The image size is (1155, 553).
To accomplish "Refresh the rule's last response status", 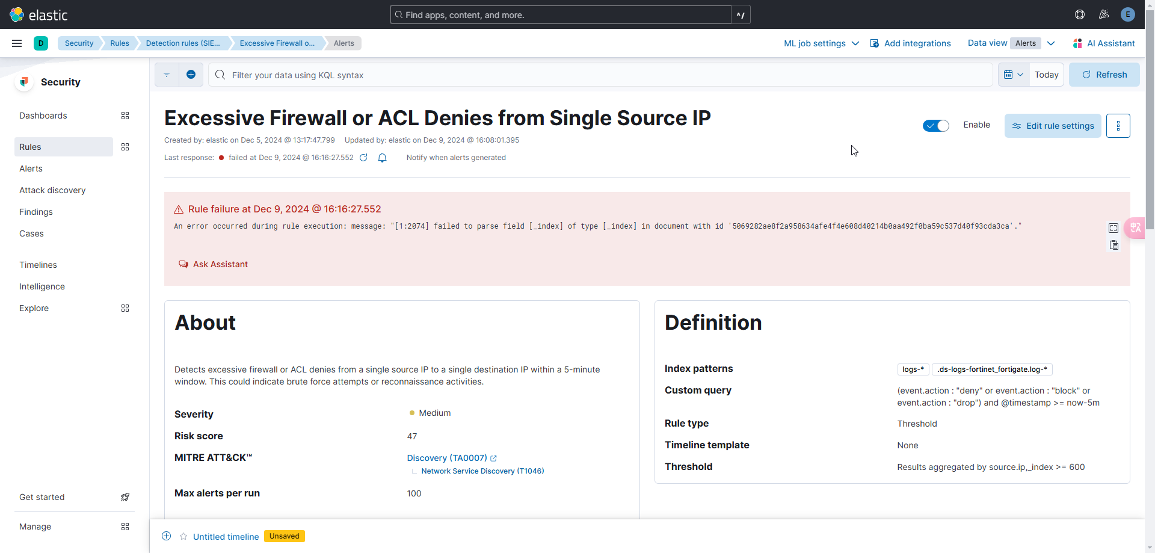I will pyautogui.click(x=363, y=158).
